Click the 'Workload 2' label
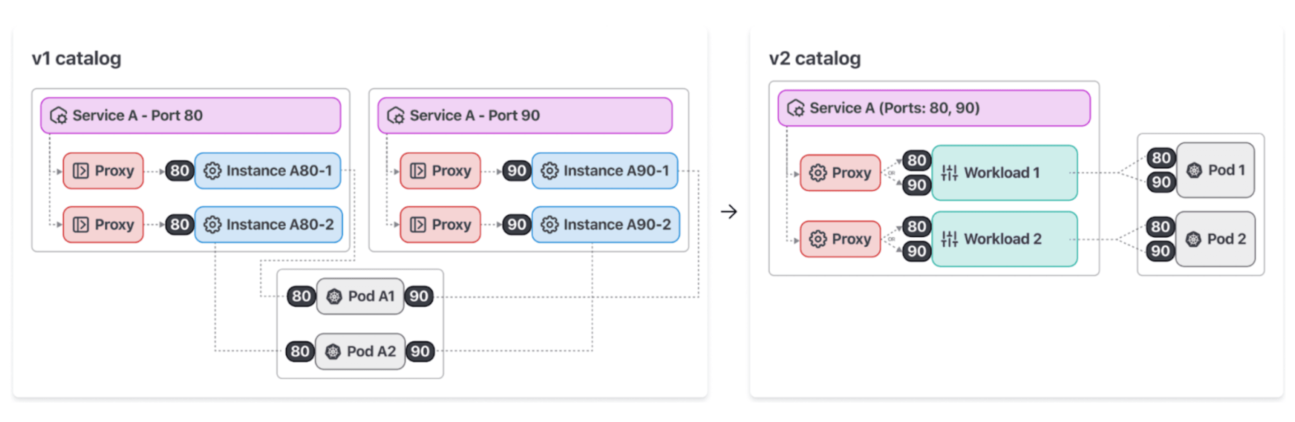This screenshot has width=1295, height=422. [x=1003, y=239]
